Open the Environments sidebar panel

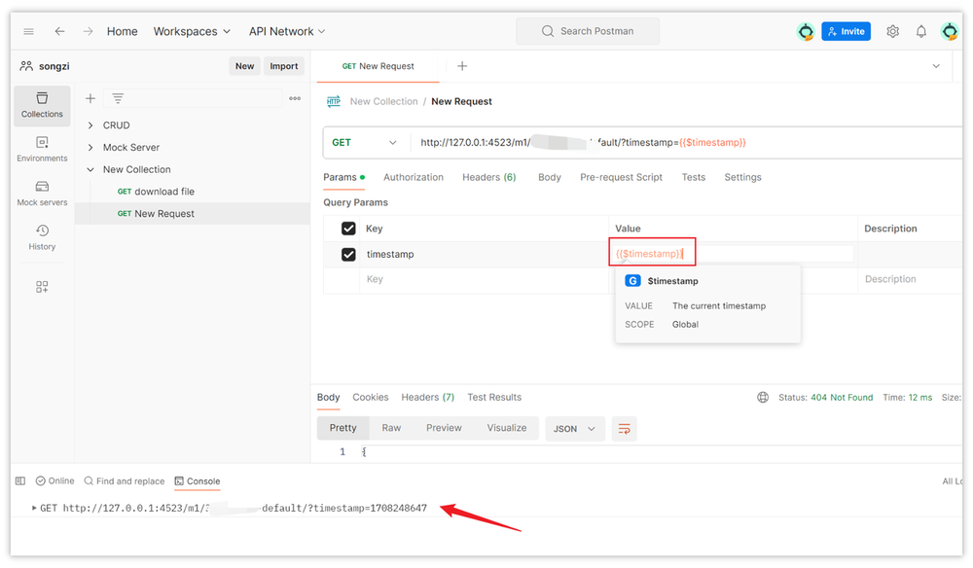point(42,149)
